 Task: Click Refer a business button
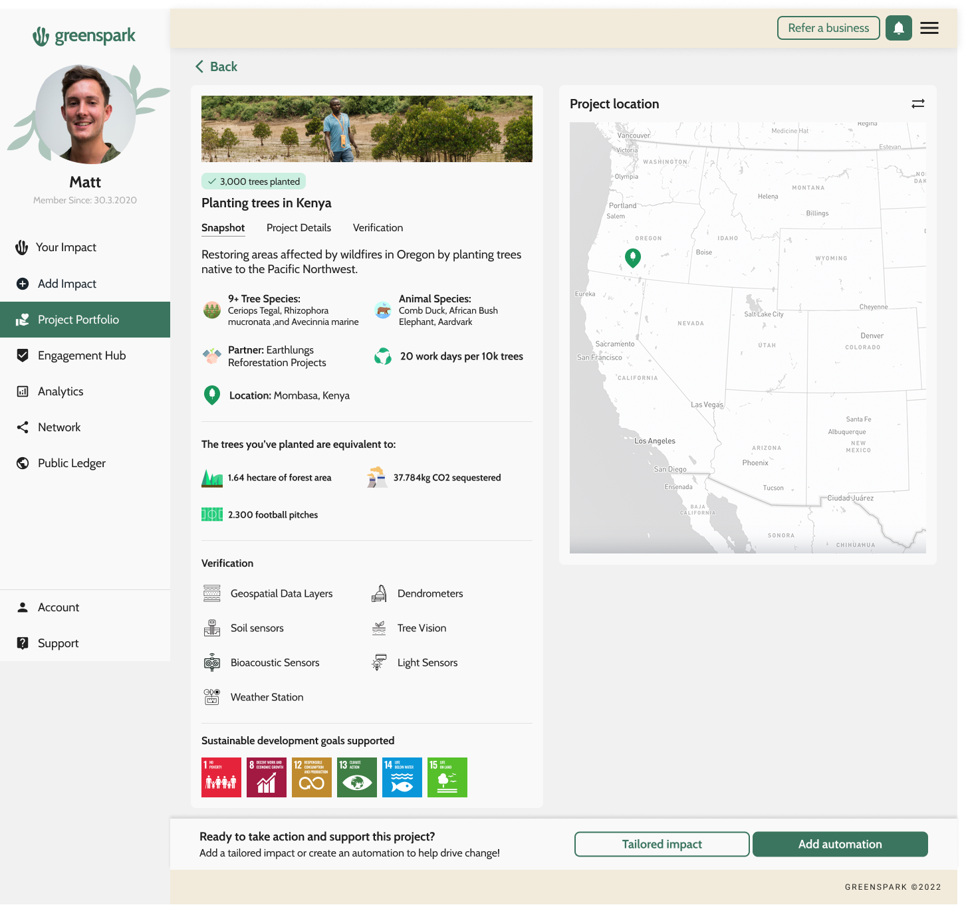tap(828, 28)
